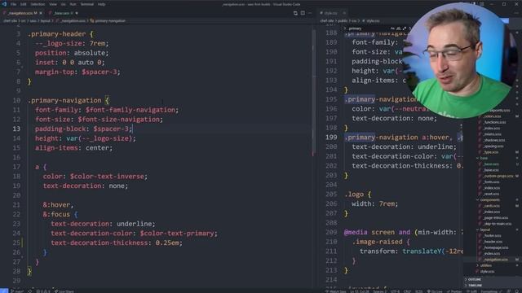Open _spacing.scss in the explorer
522x293 pixels.
point(493,146)
